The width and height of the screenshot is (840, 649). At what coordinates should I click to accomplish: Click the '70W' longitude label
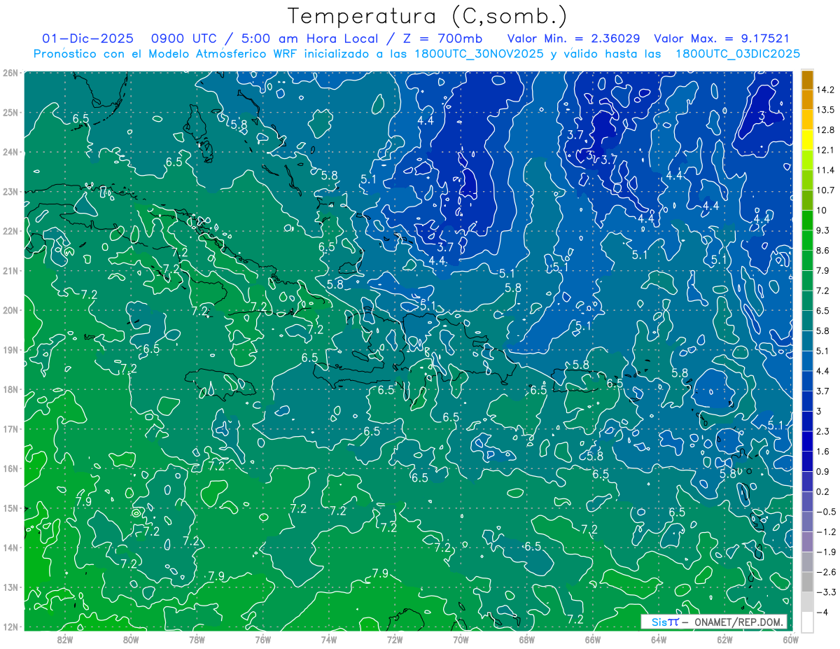[461, 638]
